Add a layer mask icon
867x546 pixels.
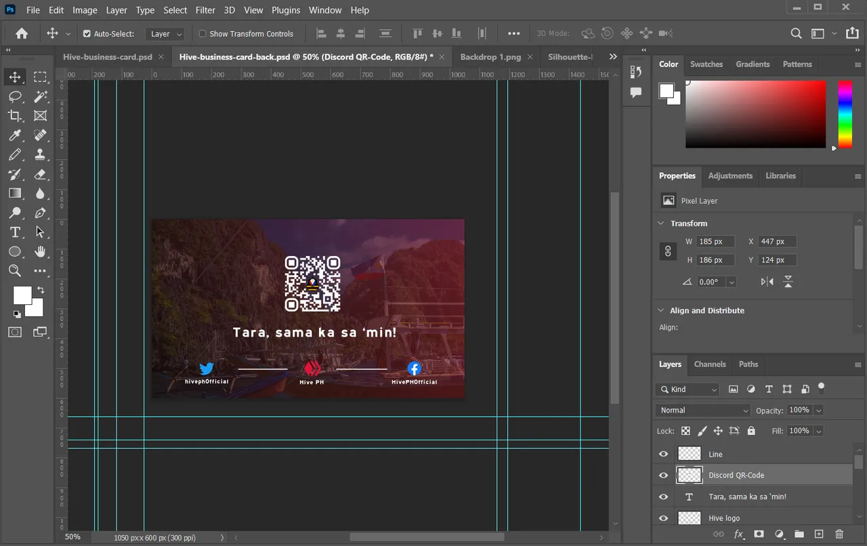(x=759, y=534)
